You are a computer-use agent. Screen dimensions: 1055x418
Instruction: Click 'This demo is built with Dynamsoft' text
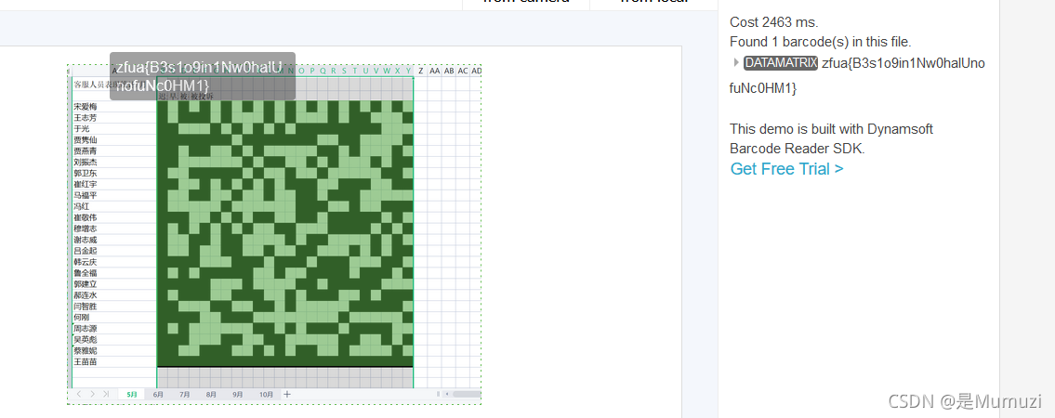(832, 129)
